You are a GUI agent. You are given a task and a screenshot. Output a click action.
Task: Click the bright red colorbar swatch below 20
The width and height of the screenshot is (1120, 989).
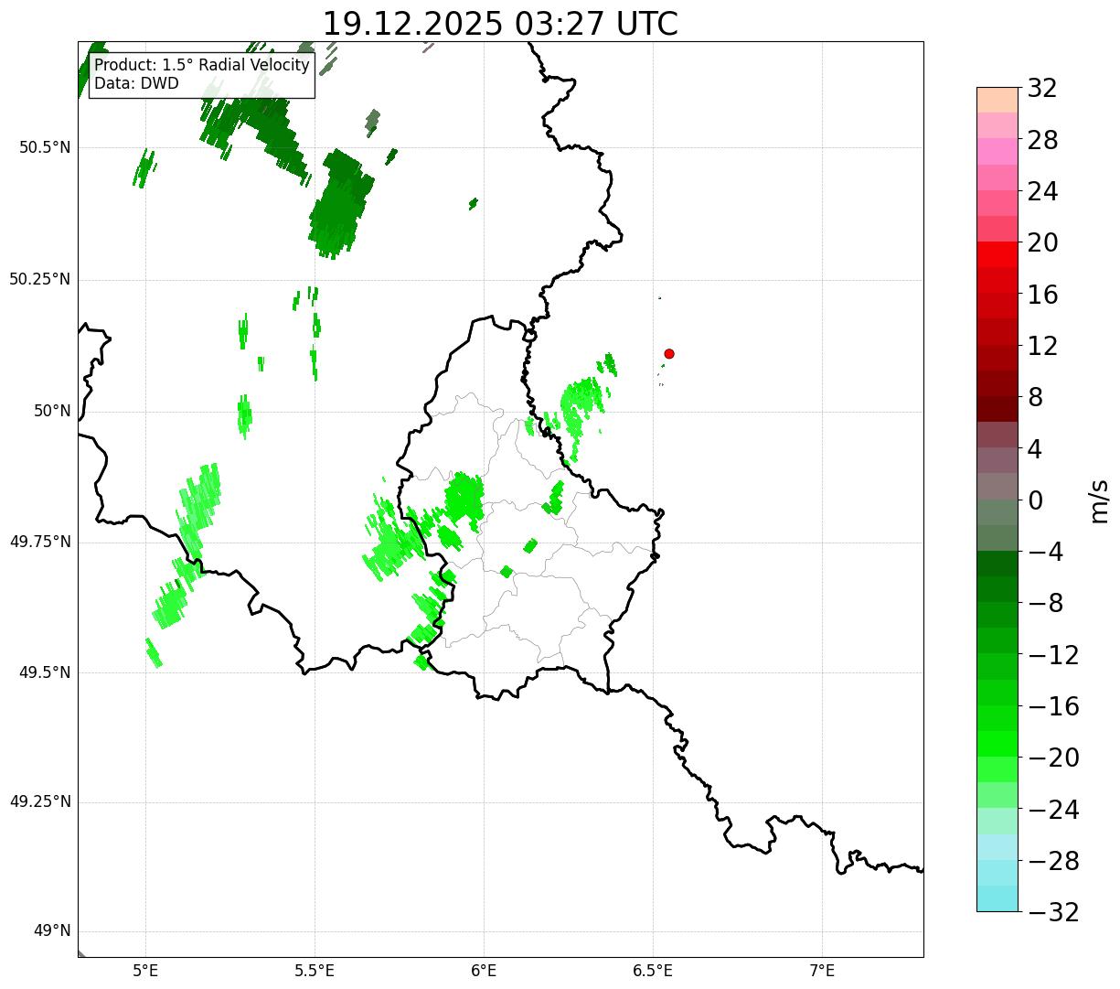tap(997, 254)
